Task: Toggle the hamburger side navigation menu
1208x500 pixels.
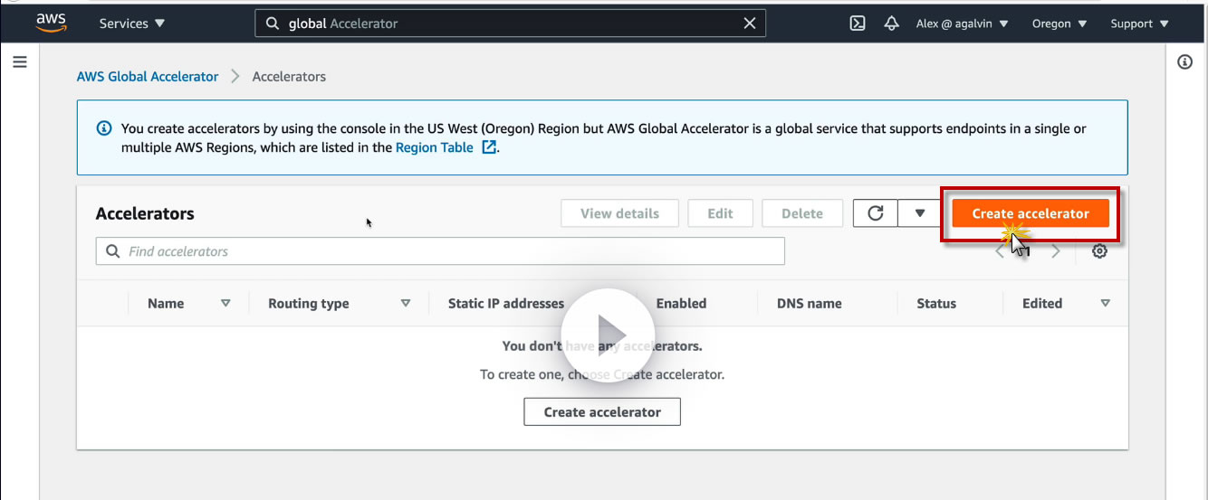Action: 20,62
